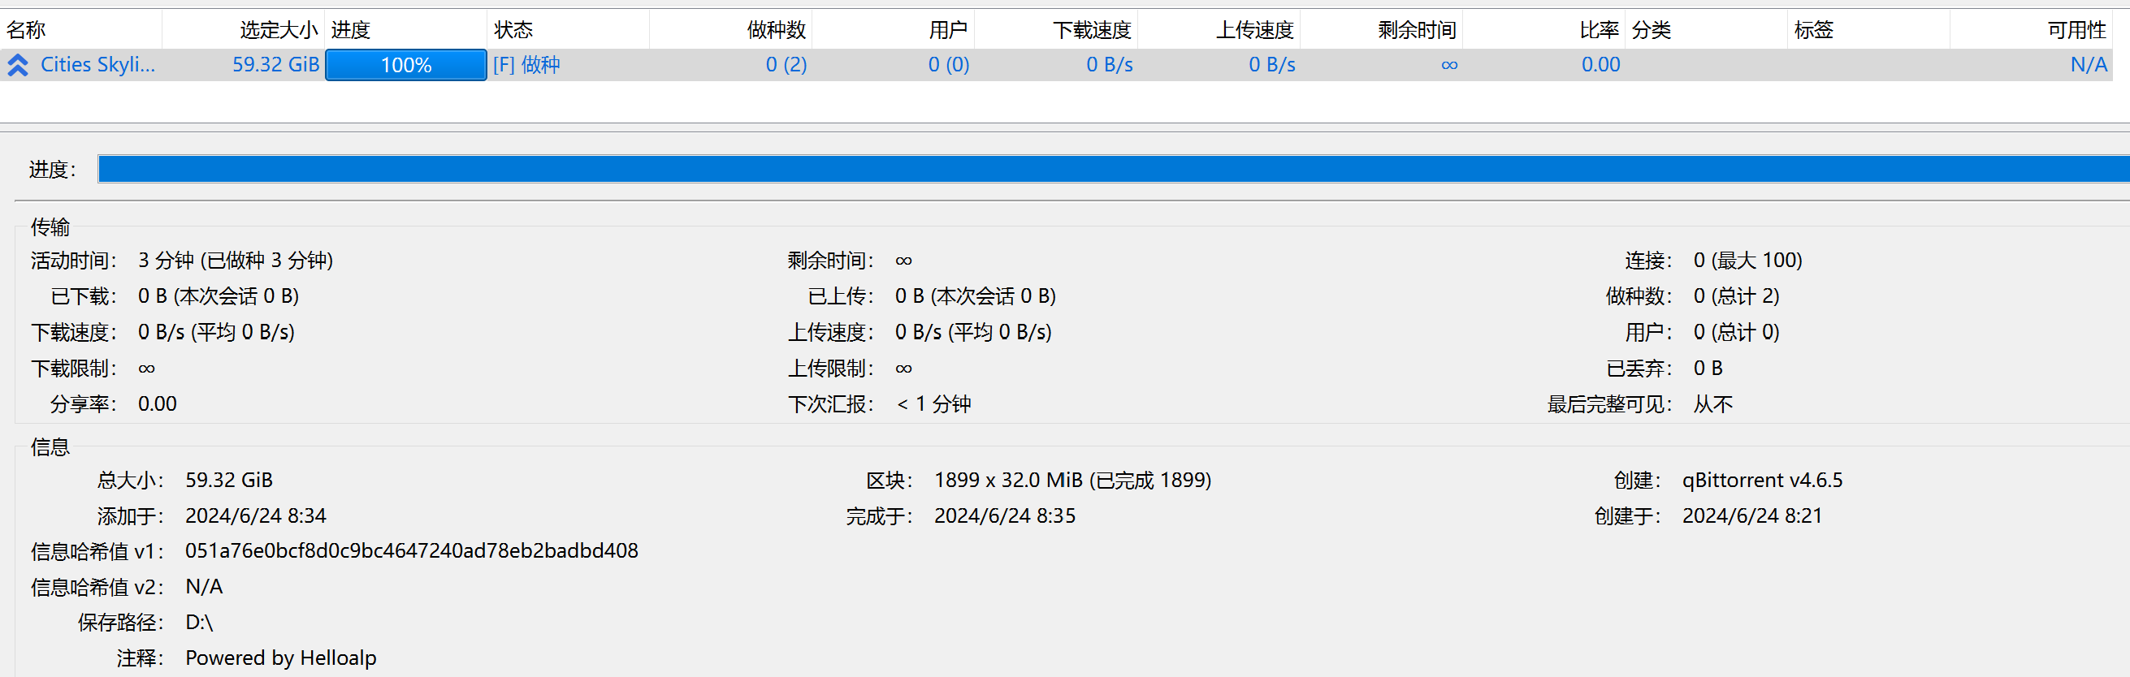The image size is (2130, 677).
Task: Click the [F] 做种 status cell
Action: point(526,65)
